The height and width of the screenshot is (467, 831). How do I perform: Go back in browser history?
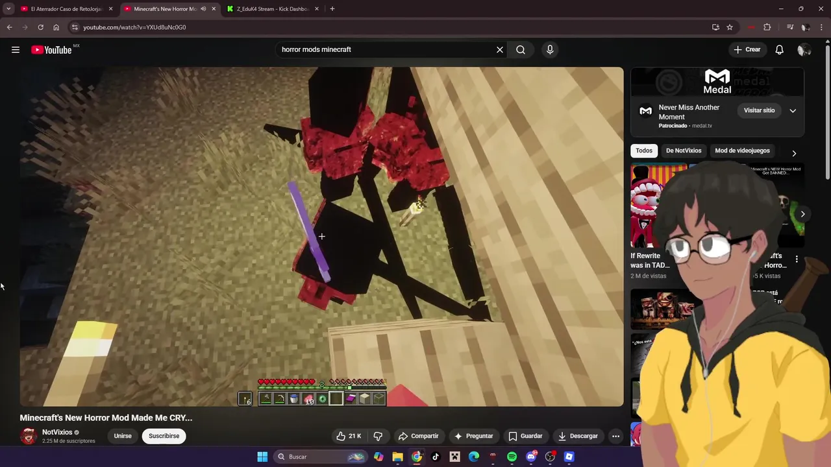[9, 27]
